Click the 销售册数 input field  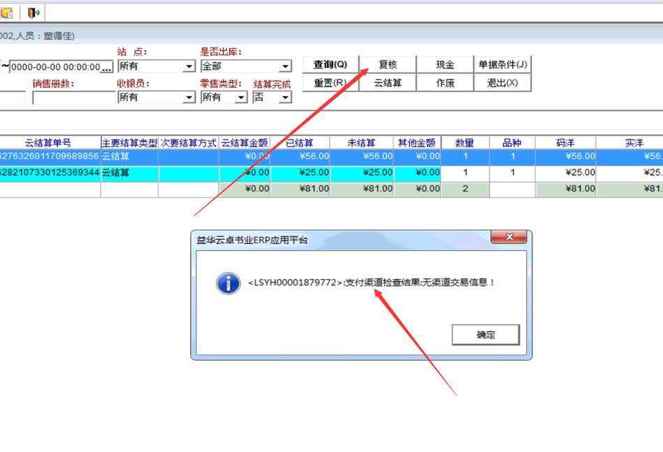point(73,98)
